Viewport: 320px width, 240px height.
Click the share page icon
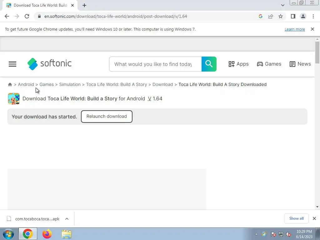pyautogui.click(x=271, y=16)
